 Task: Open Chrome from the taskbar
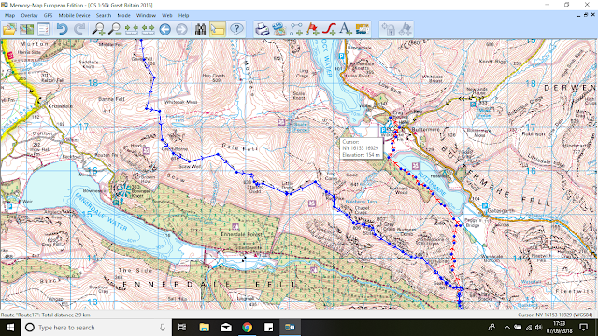point(247,328)
